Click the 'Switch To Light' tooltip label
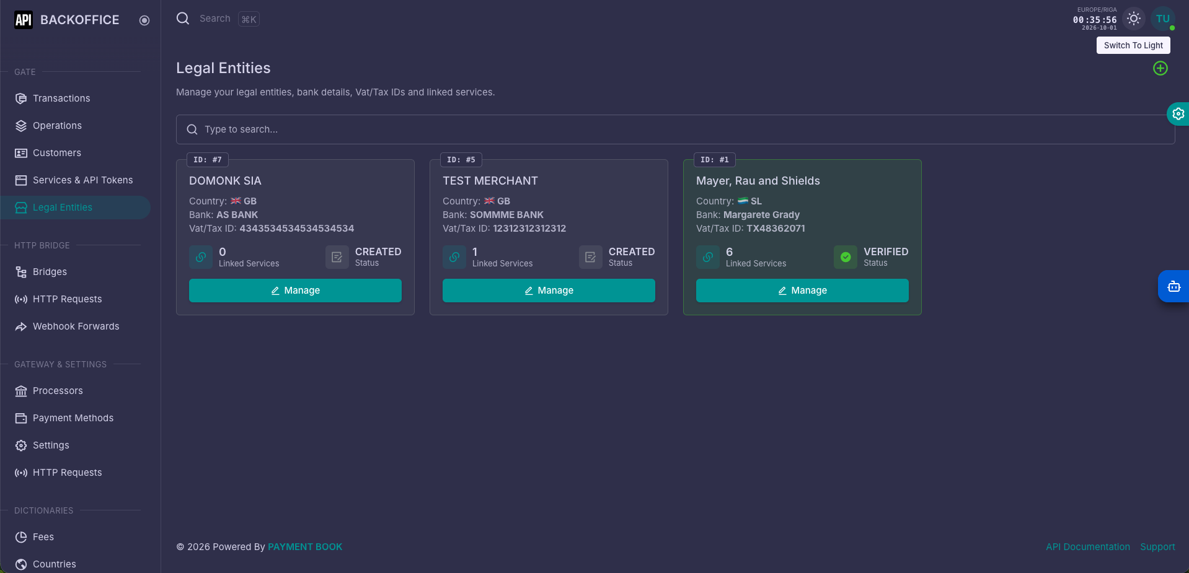Image resolution: width=1189 pixels, height=573 pixels. [1133, 45]
